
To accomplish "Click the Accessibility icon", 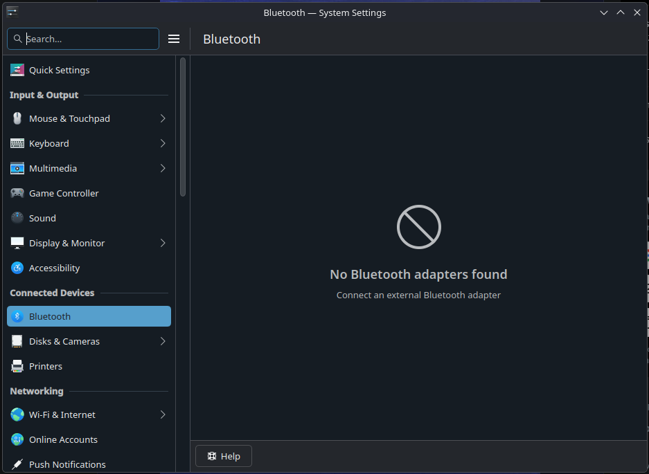I will pos(17,268).
